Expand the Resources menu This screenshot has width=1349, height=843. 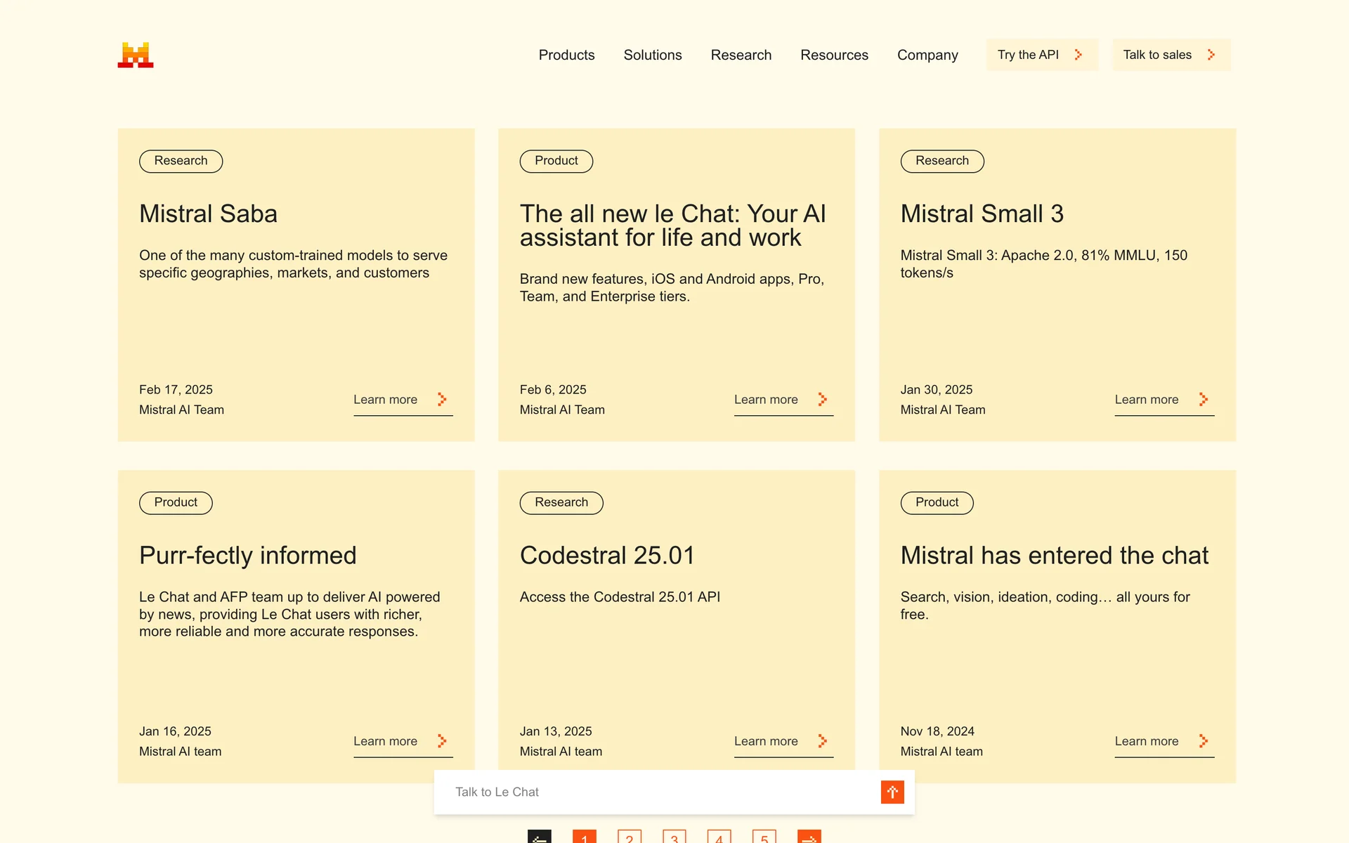(x=834, y=55)
